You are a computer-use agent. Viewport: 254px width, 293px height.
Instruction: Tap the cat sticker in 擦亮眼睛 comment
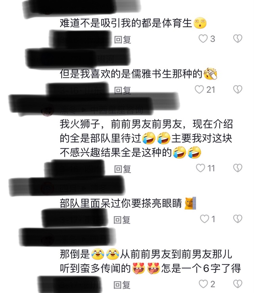click(190, 203)
